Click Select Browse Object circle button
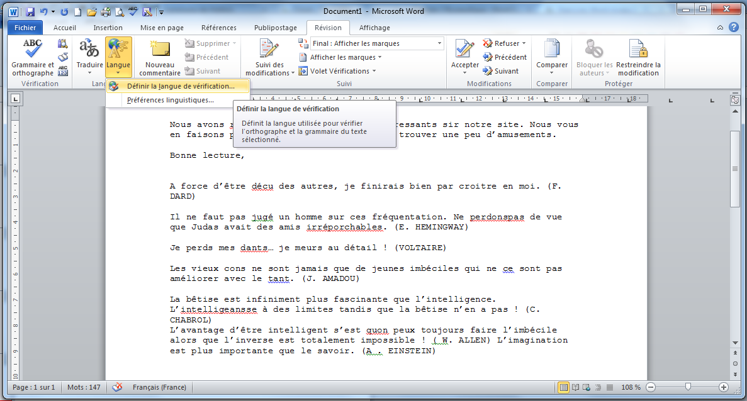Viewport: 747px width, 401px height. click(x=735, y=363)
